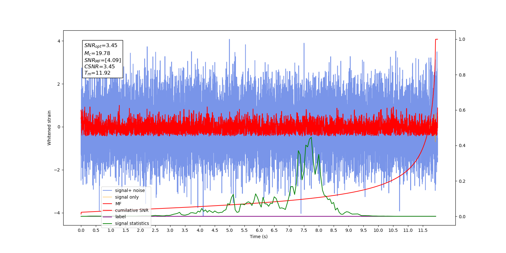Viewport: 506px width, 253px height.
Task: Click the 2.5 tick on time axis
Action: (155, 230)
